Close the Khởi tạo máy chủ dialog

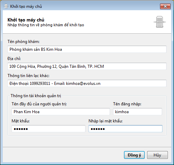[x=165, y=6]
